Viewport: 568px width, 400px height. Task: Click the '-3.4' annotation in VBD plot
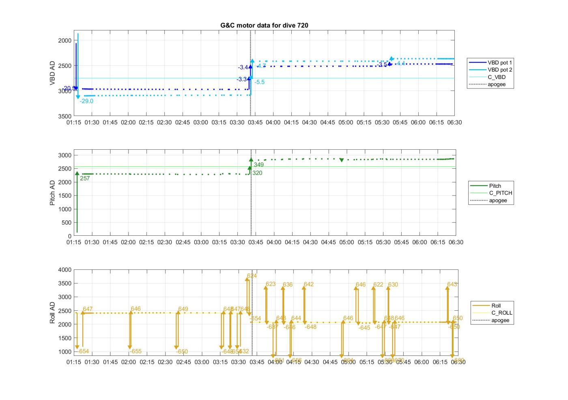click(243, 67)
